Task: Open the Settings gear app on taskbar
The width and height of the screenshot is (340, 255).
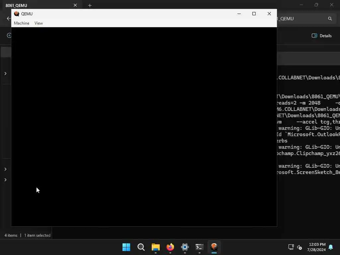Action: coord(185,247)
